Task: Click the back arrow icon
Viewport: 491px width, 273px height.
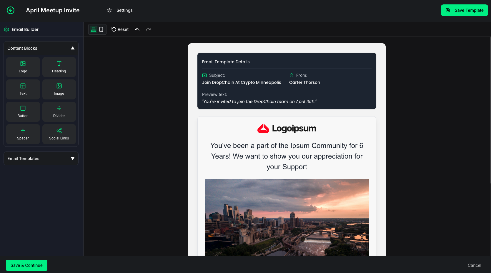Action: coord(11,10)
